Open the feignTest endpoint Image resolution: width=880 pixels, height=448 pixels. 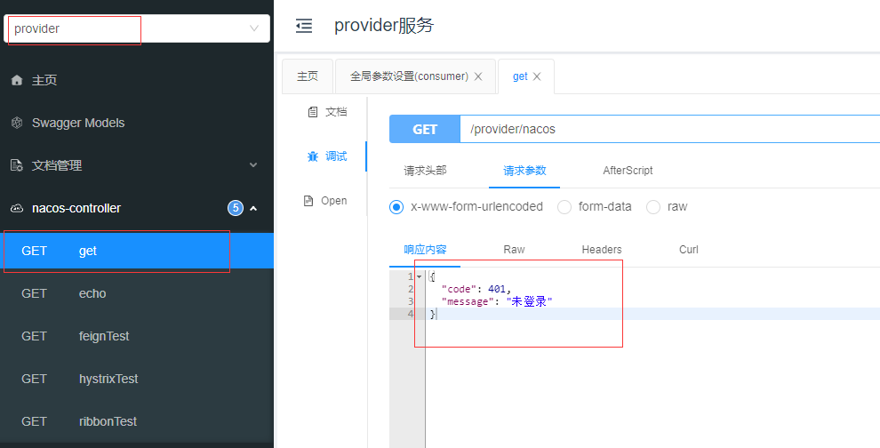point(136,336)
